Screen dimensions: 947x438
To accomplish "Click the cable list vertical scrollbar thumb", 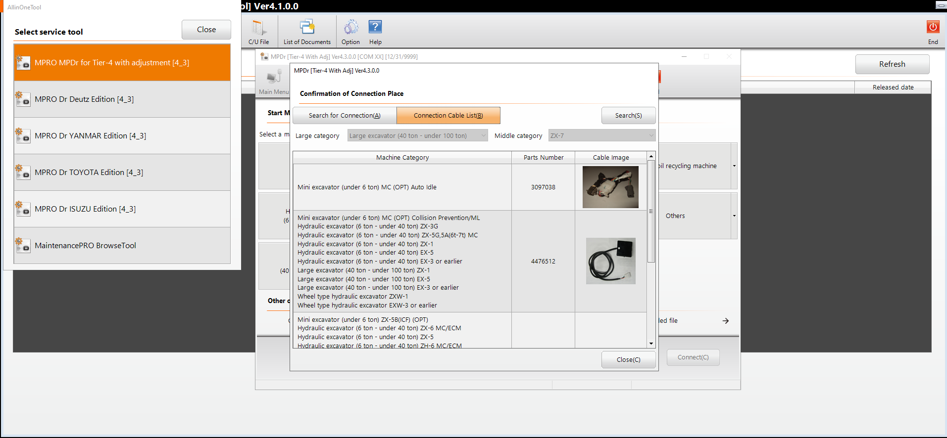I will click(651, 212).
